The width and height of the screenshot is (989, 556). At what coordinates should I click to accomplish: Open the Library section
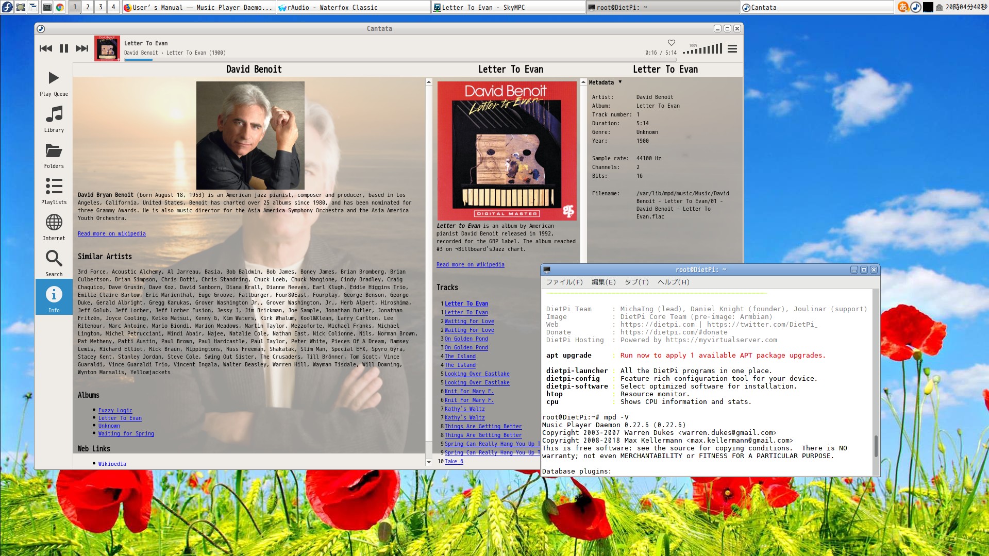point(54,120)
